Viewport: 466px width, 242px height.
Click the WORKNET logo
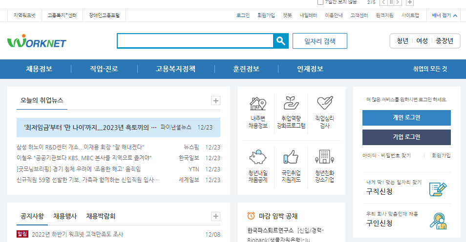point(37,41)
